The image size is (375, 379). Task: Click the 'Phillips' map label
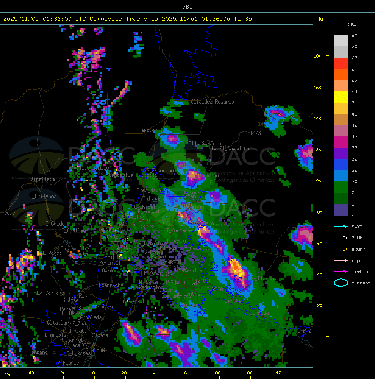(x=186, y=283)
